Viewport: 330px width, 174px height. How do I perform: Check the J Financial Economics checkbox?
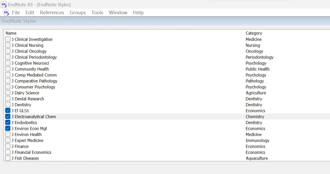[x=8, y=152]
